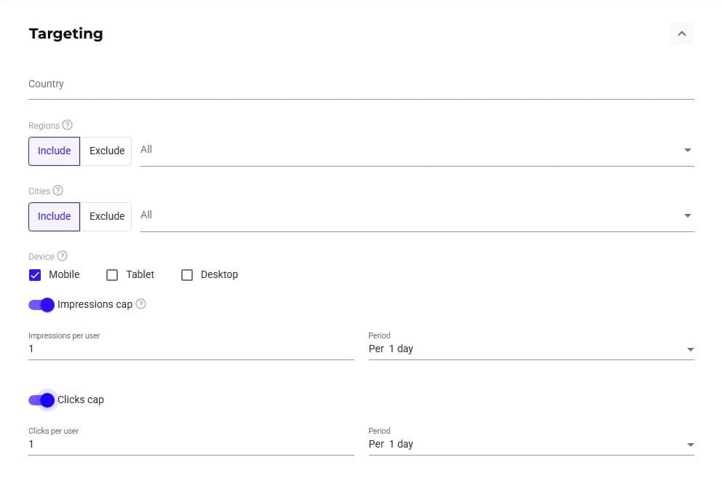The height and width of the screenshot is (481, 722).
Task: Open the Device help icon
Action: (62, 256)
